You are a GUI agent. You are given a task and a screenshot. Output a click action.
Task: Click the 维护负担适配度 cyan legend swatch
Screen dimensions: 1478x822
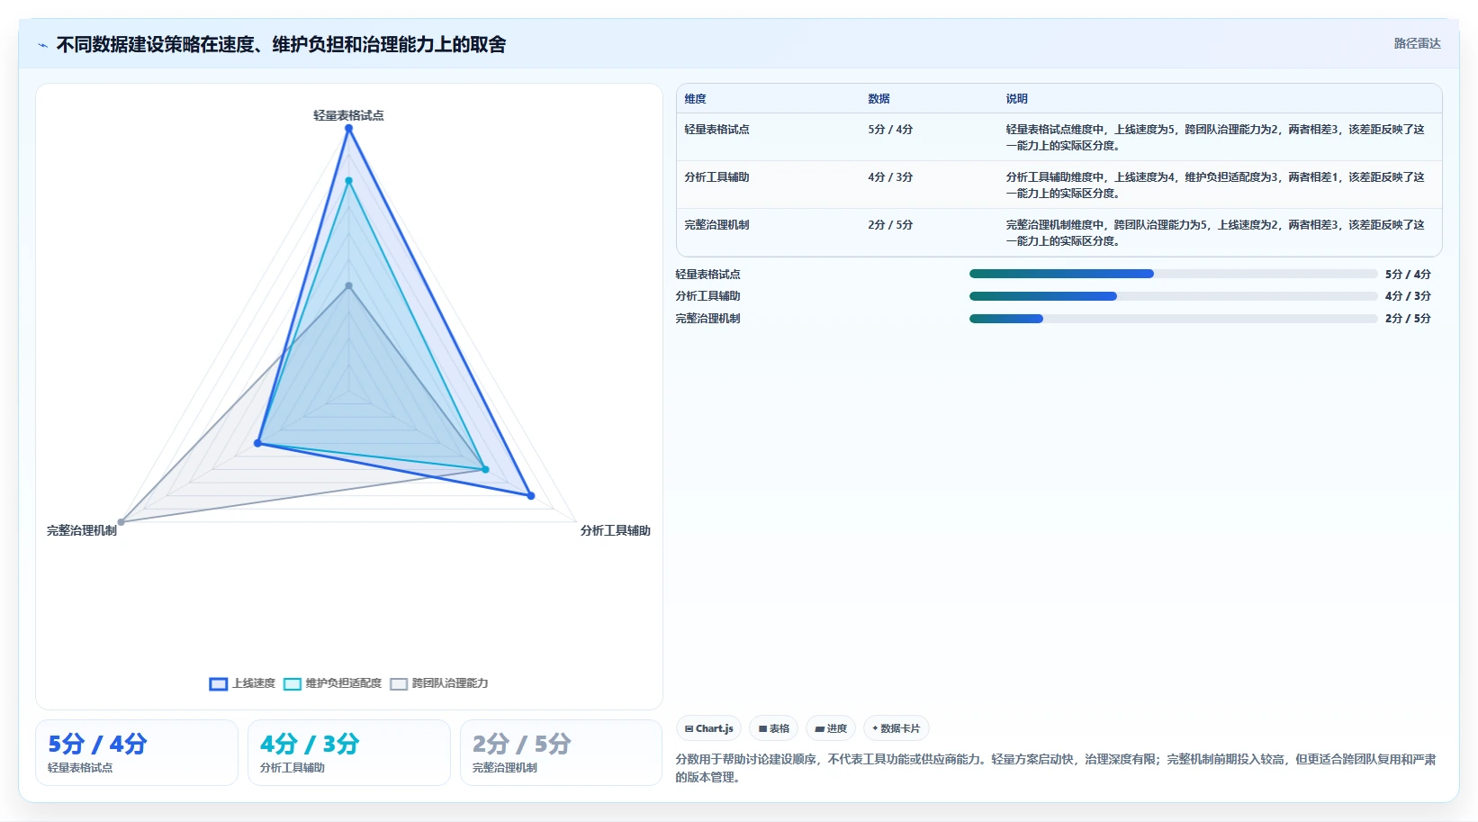[x=293, y=684]
